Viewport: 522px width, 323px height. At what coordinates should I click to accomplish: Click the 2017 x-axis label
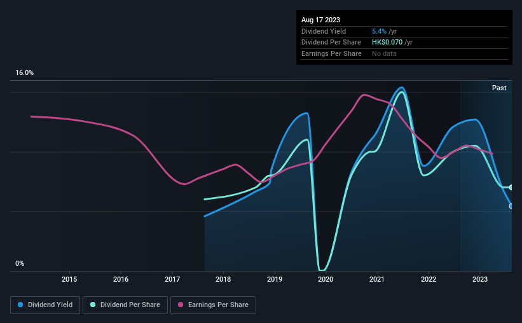click(172, 279)
